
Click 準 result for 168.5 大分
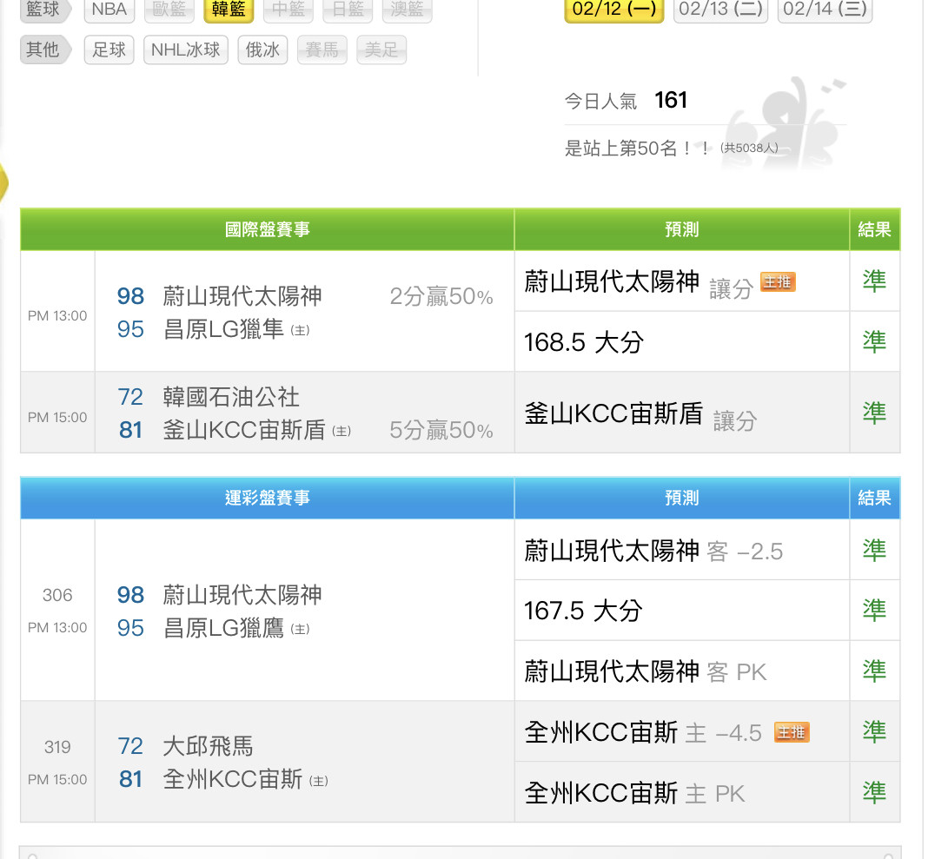click(874, 341)
